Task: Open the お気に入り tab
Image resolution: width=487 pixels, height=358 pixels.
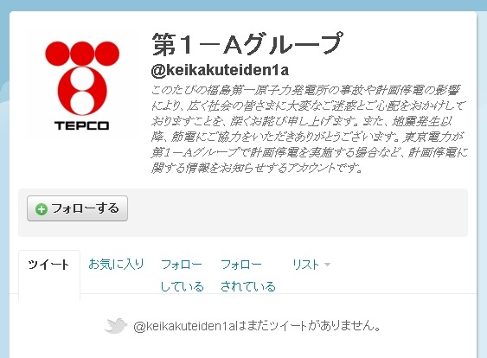Action: coord(116,264)
